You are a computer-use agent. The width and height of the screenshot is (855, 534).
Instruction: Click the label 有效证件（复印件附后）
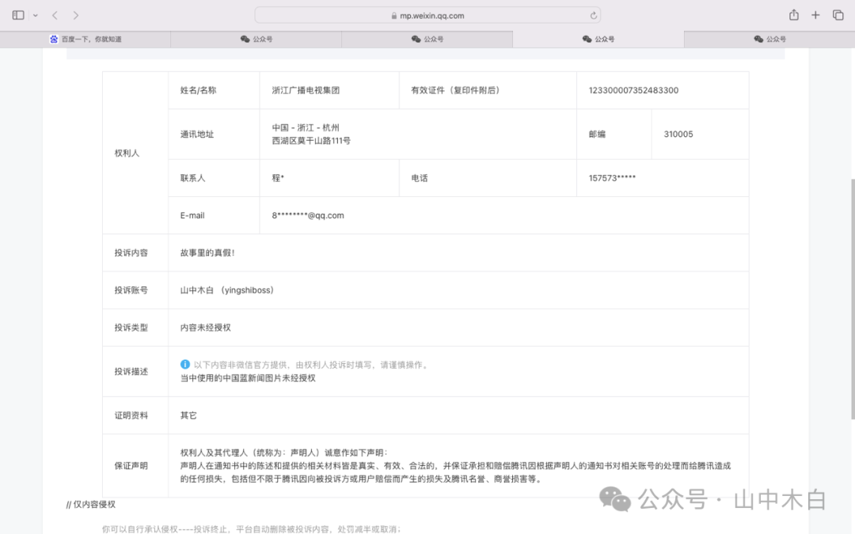coord(455,90)
